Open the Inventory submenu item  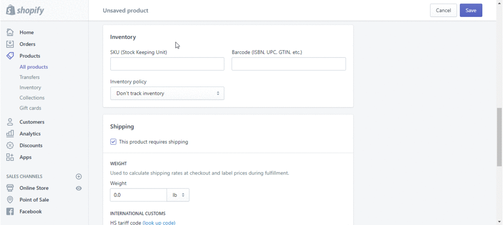30,87
